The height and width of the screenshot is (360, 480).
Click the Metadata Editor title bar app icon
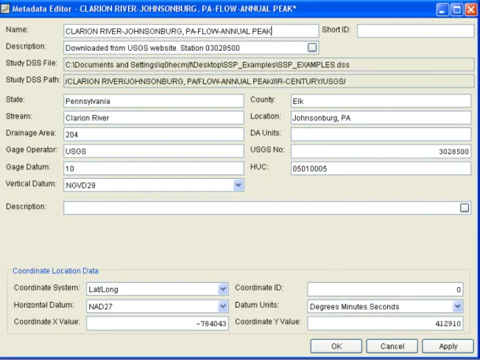pos(5,8)
